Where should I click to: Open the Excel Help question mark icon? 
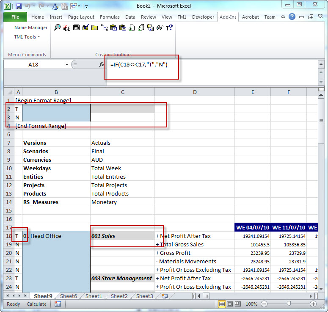tap(292, 17)
